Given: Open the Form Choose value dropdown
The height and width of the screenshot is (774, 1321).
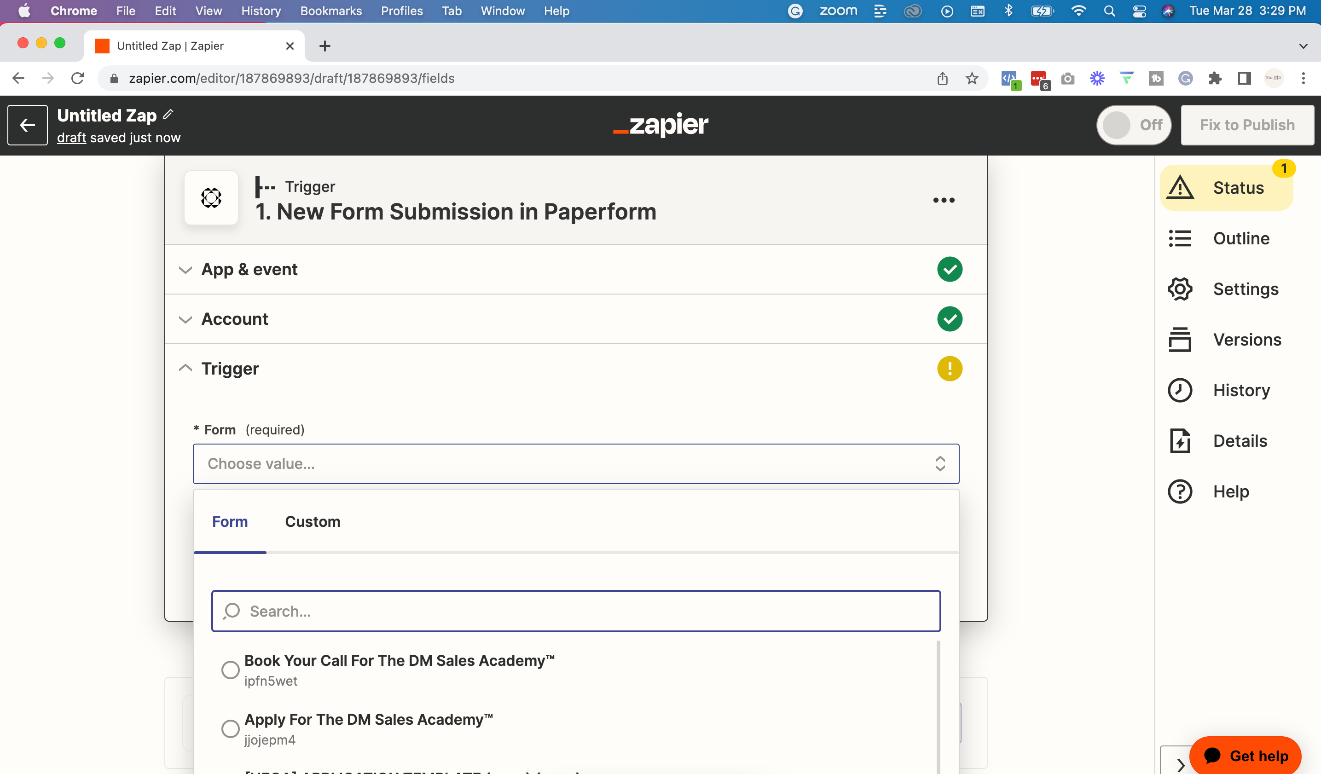Looking at the screenshot, I should pyautogui.click(x=575, y=464).
